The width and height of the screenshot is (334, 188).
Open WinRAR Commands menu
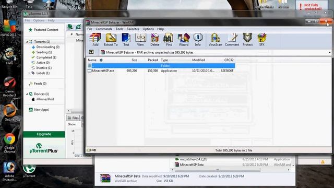pyautogui.click(x=104, y=29)
